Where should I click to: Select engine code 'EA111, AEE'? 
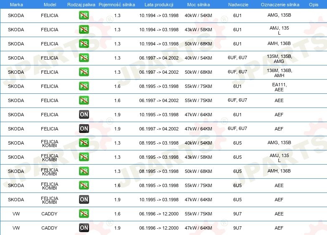point(279,87)
